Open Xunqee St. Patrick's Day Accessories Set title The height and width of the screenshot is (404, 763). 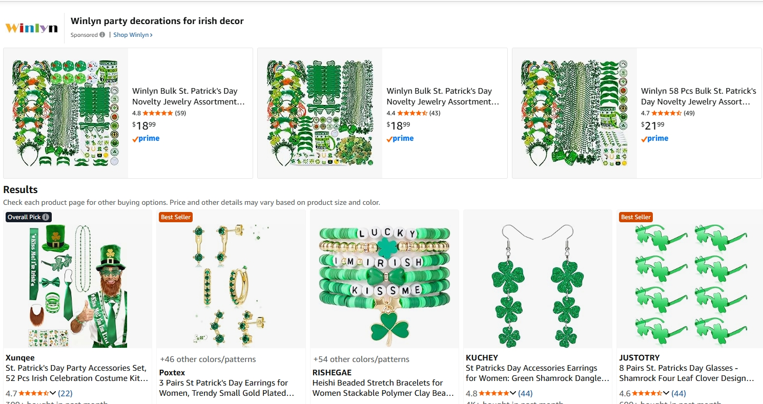point(77,373)
